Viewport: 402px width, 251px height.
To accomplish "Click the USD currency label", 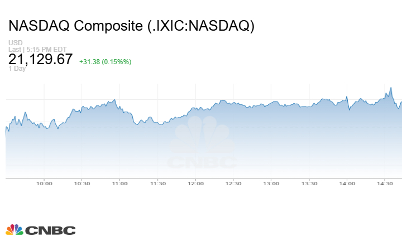I will (x=15, y=43).
